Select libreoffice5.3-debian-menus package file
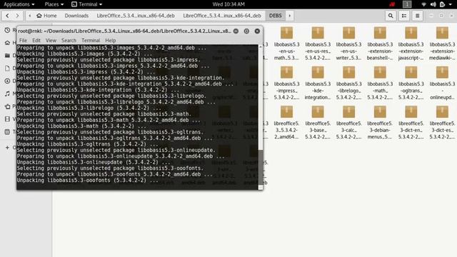This screenshot has width=457, height=257. point(380,123)
